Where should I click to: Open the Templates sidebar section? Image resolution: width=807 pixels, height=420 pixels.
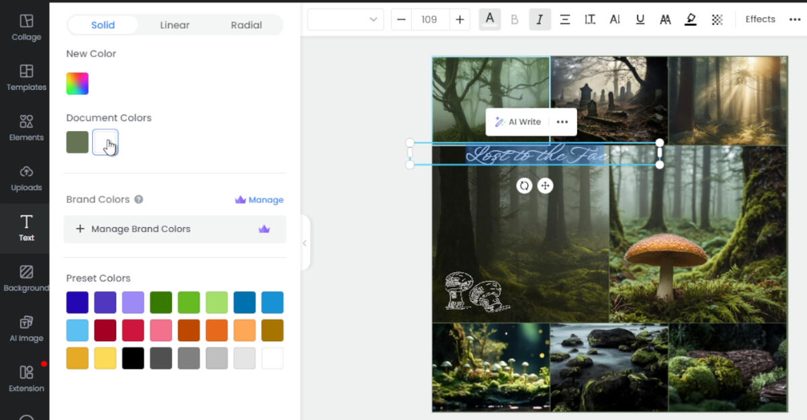pos(26,78)
